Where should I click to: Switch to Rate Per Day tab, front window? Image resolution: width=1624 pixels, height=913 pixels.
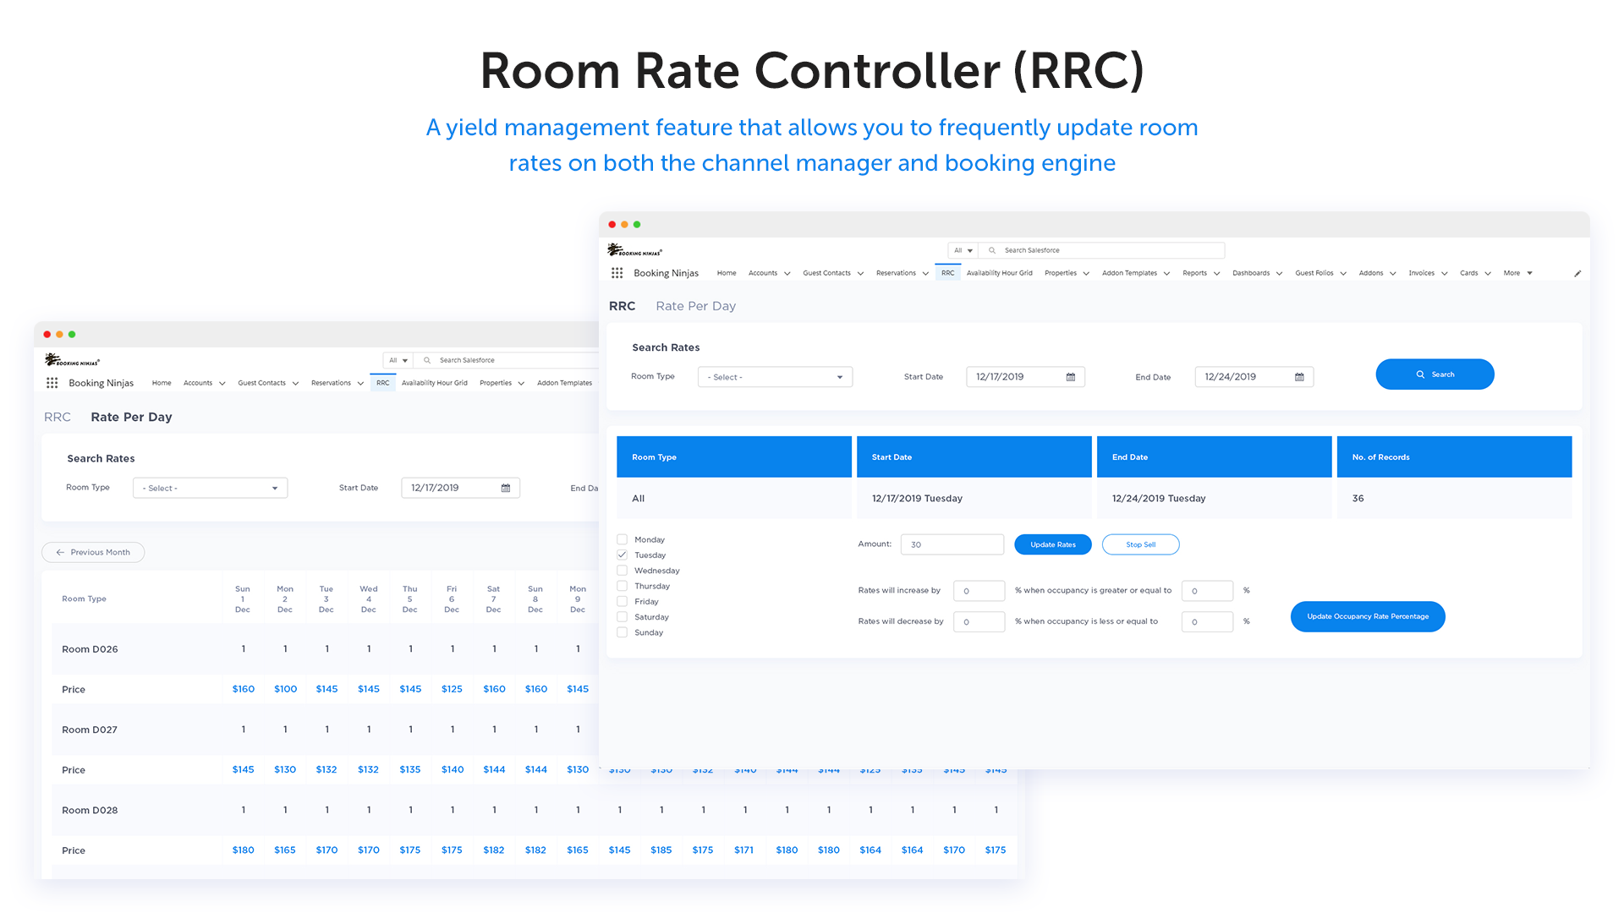[695, 306]
